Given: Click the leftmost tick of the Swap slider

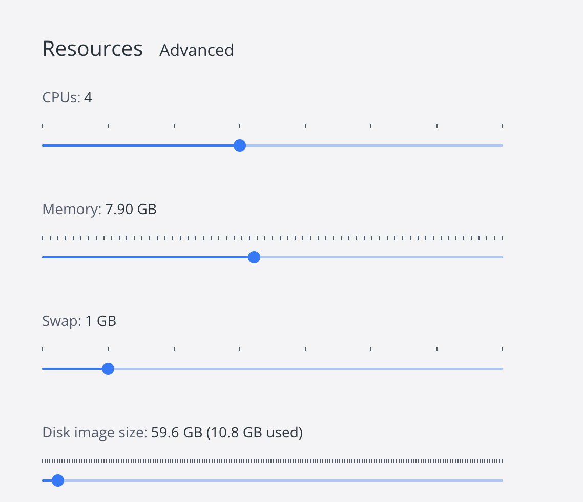Looking at the screenshot, I should pyautogui.click(x=43, y=349).
